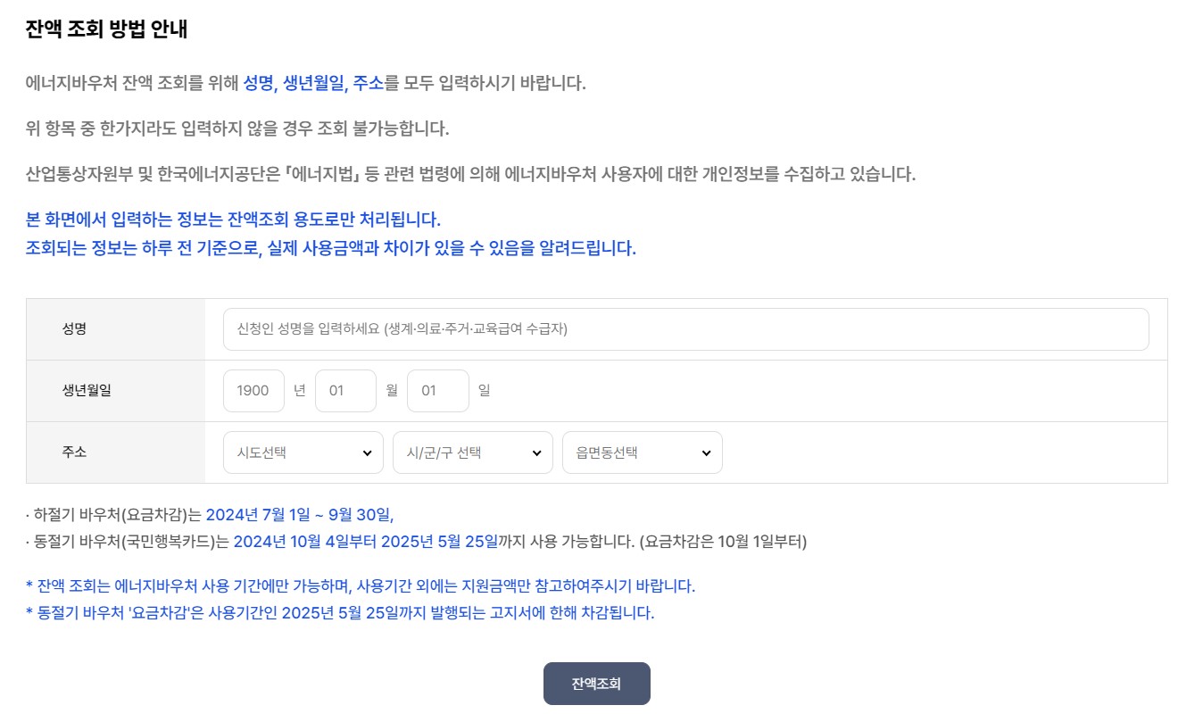The width and height of the screenshot is (1203, 722).
Task: Click the 생년월일 row label
Action: click(87, 390)
